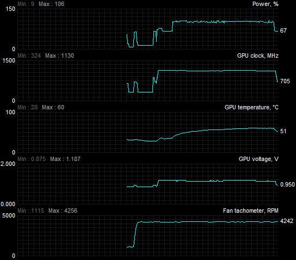The image size is (296, 260).
Task: Select the GPU clock, MHz graph label
Action: pyautogui.click(x=258, y=55)
